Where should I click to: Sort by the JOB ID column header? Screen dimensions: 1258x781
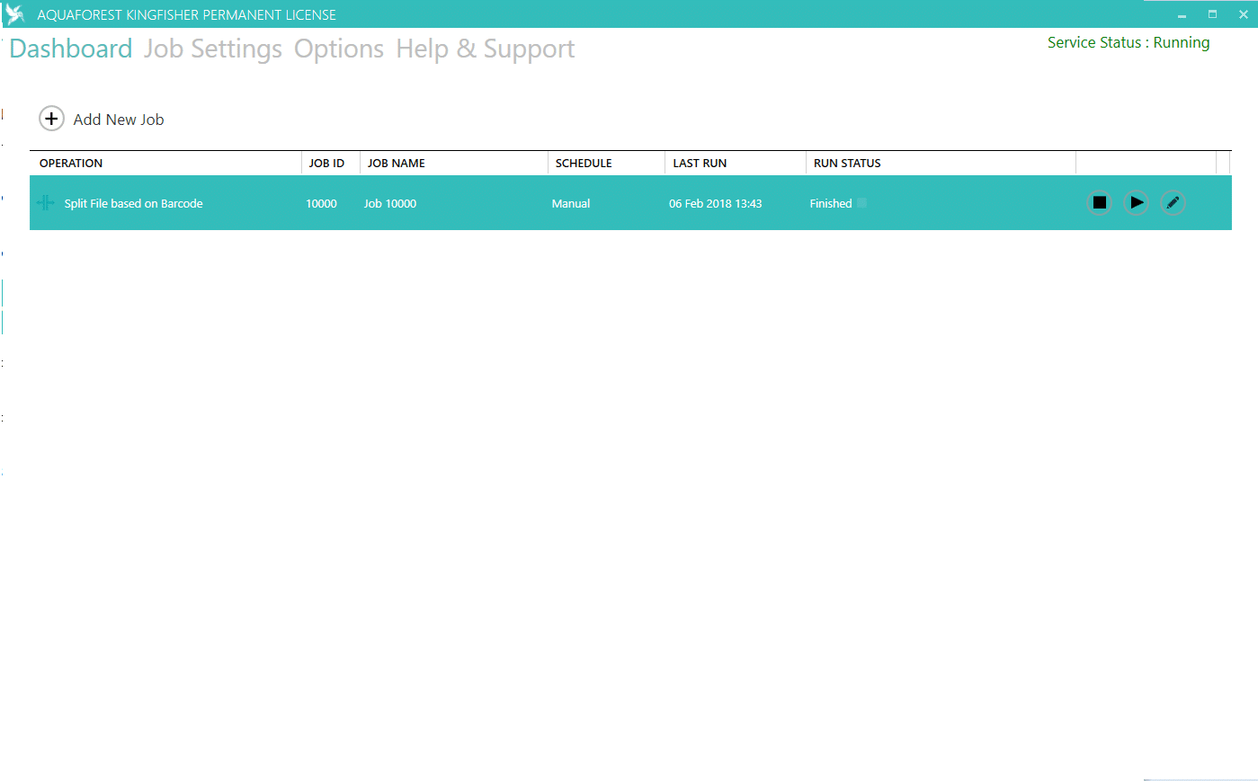point(326,163)
